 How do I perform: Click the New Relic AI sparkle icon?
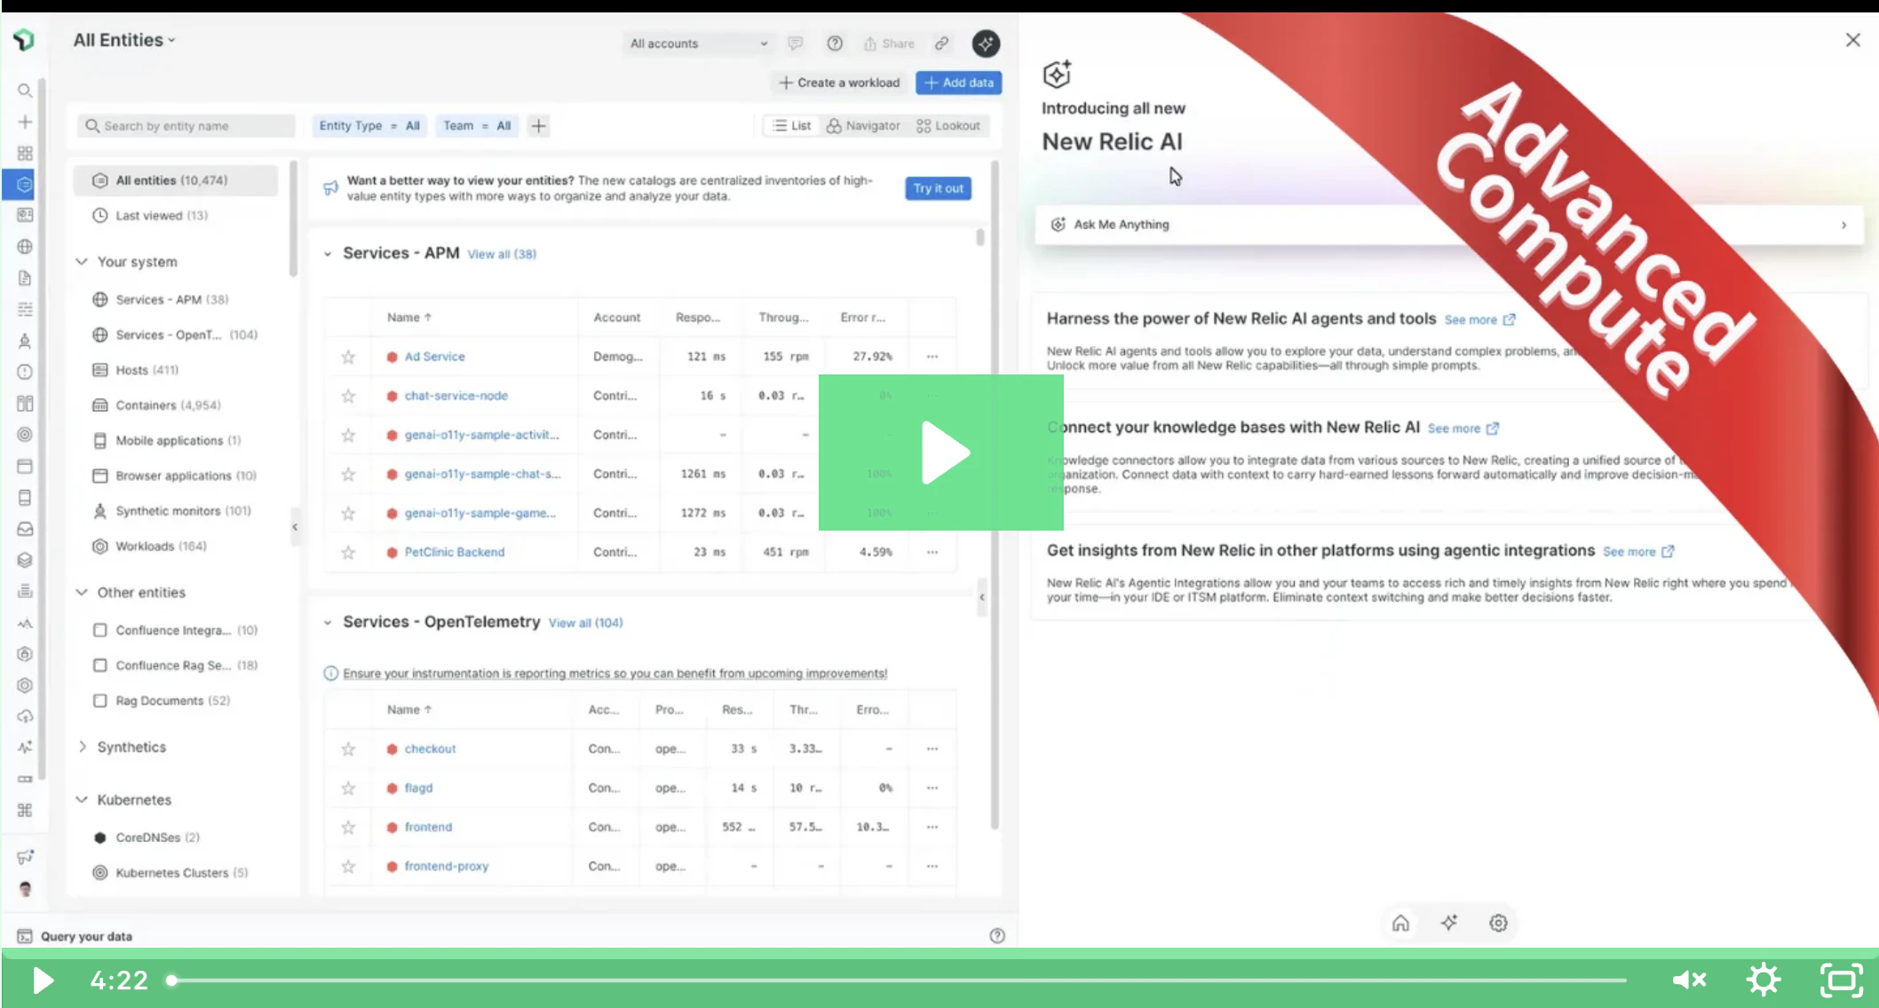pos(986,43)
